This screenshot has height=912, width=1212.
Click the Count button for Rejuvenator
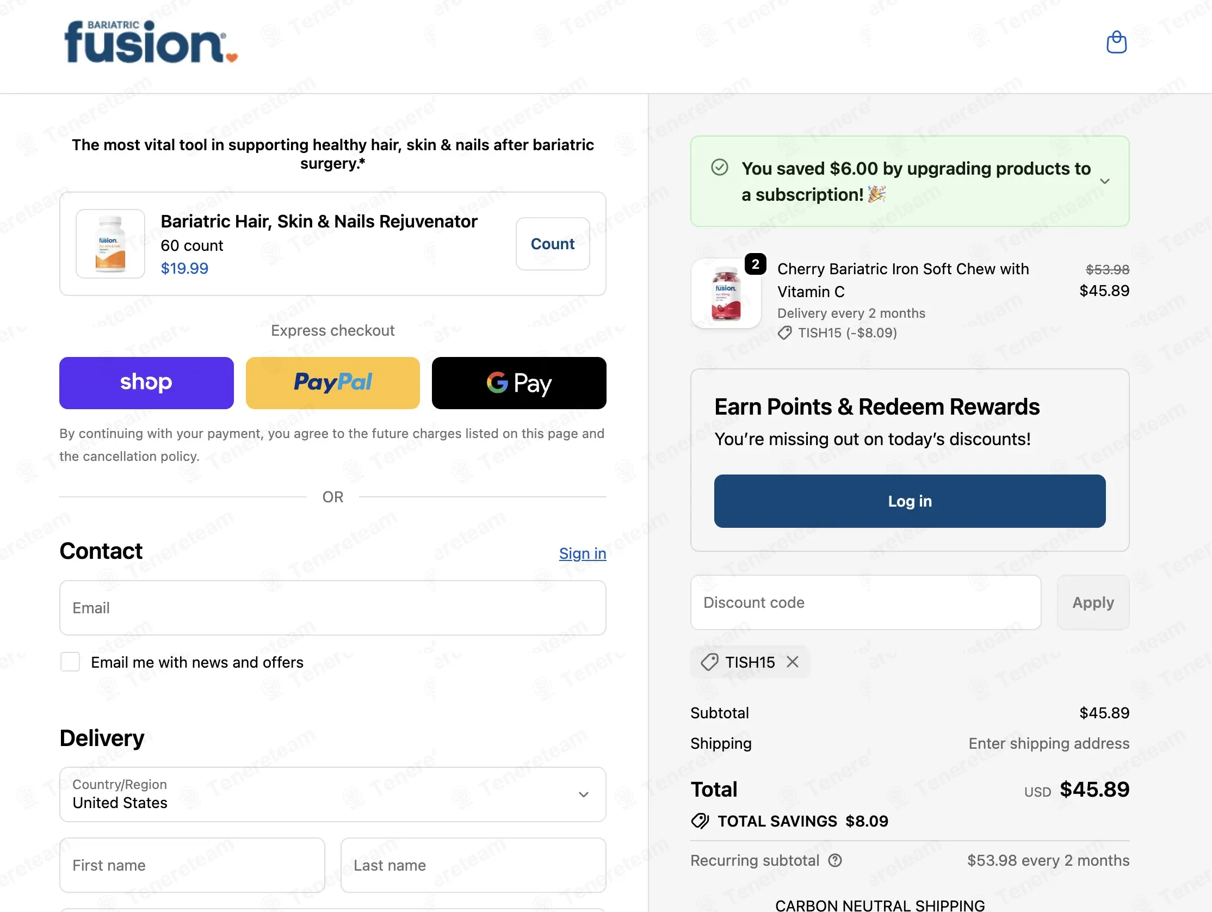[x=552, y=244]
